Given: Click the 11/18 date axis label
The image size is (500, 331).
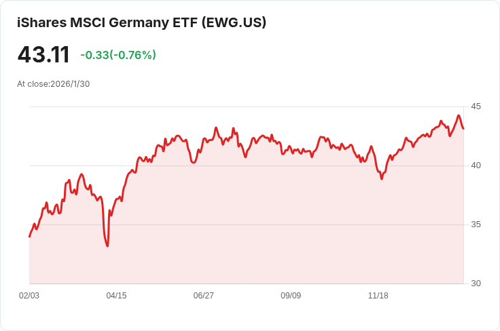Looking at the screenshot, I should click(x=378, y=295).
